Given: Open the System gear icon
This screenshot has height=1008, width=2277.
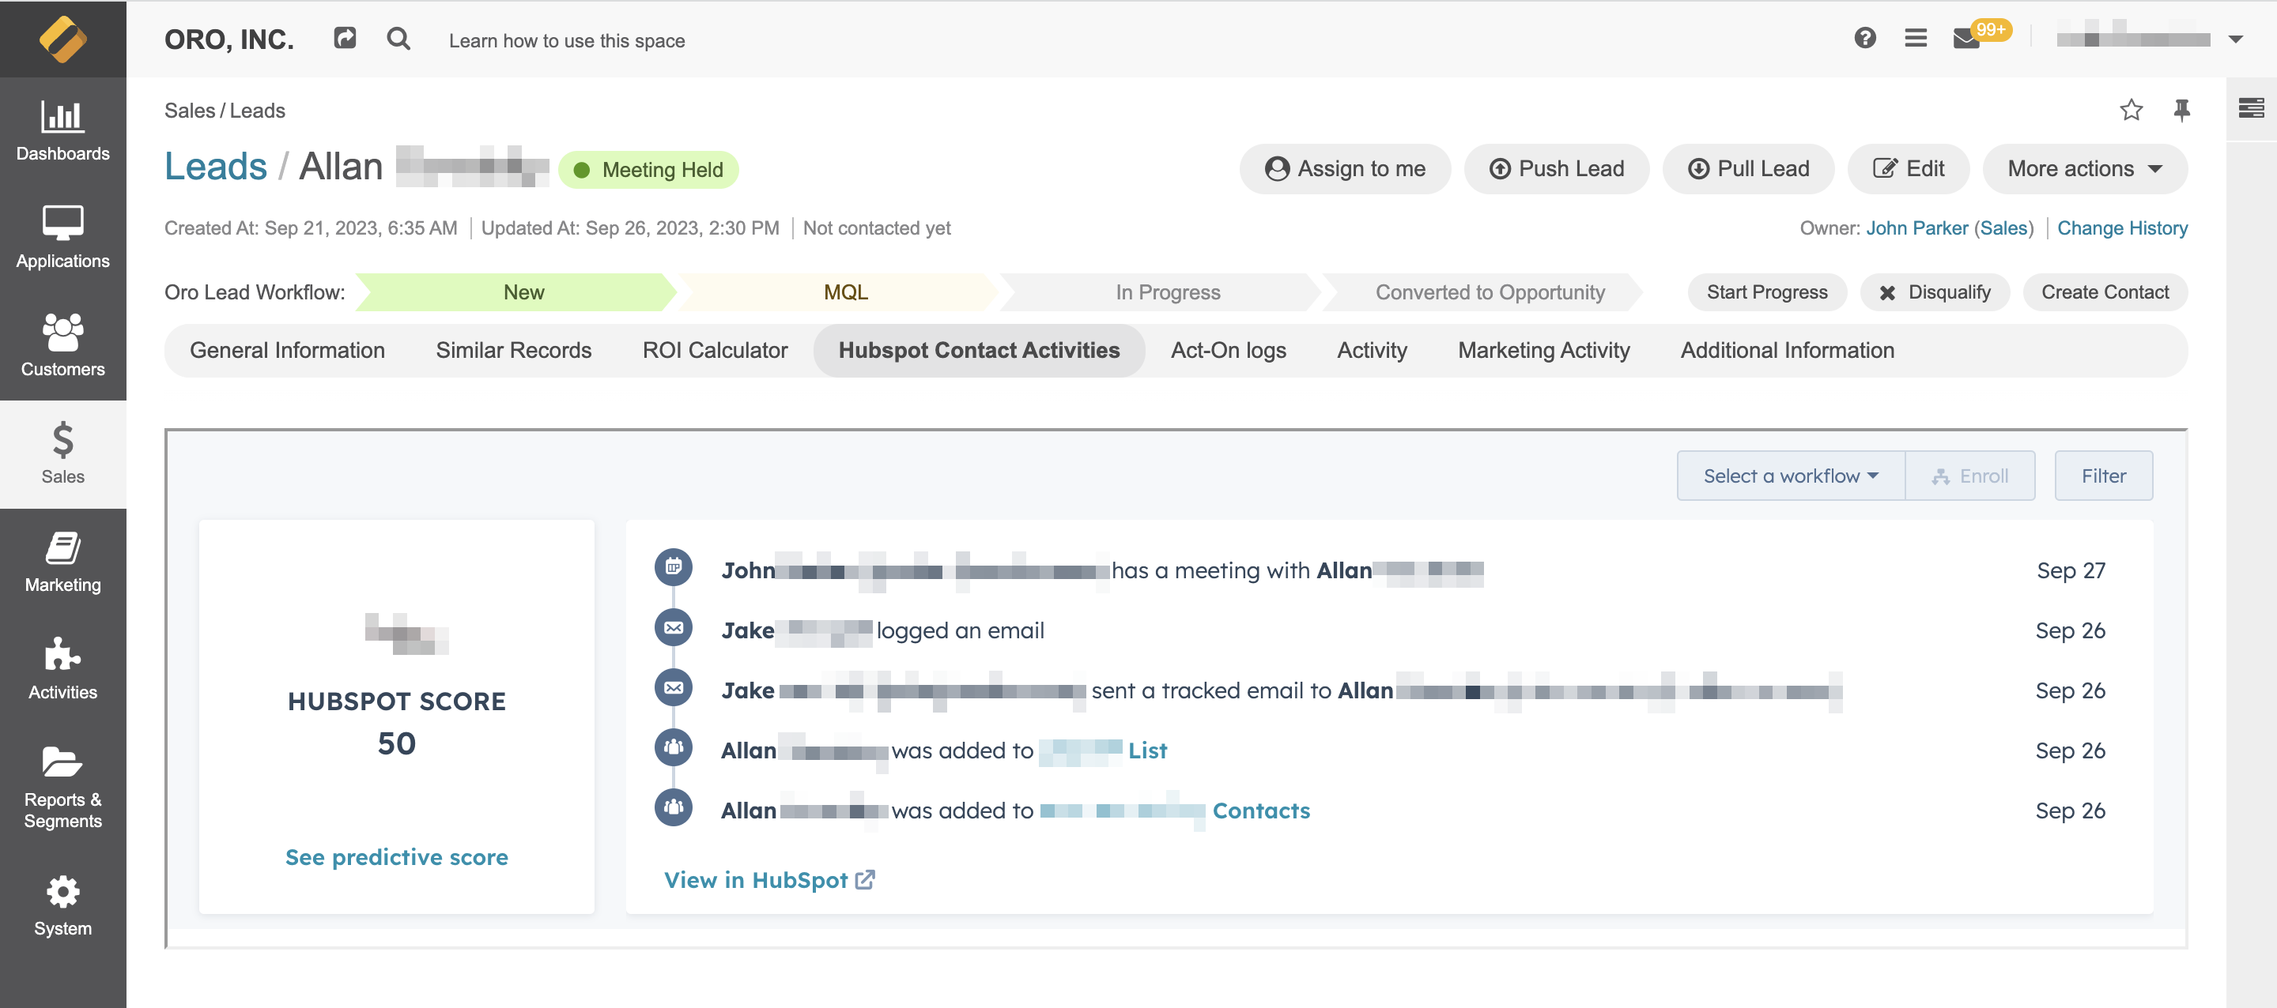Looking at the screenshot, I should pyautogui.click(x=62, y=905).
